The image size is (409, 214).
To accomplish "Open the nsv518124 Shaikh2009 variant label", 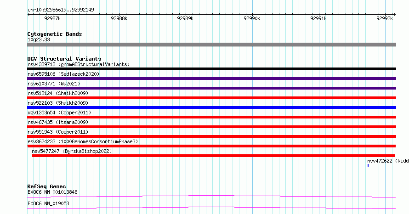I will pos(58,93).
